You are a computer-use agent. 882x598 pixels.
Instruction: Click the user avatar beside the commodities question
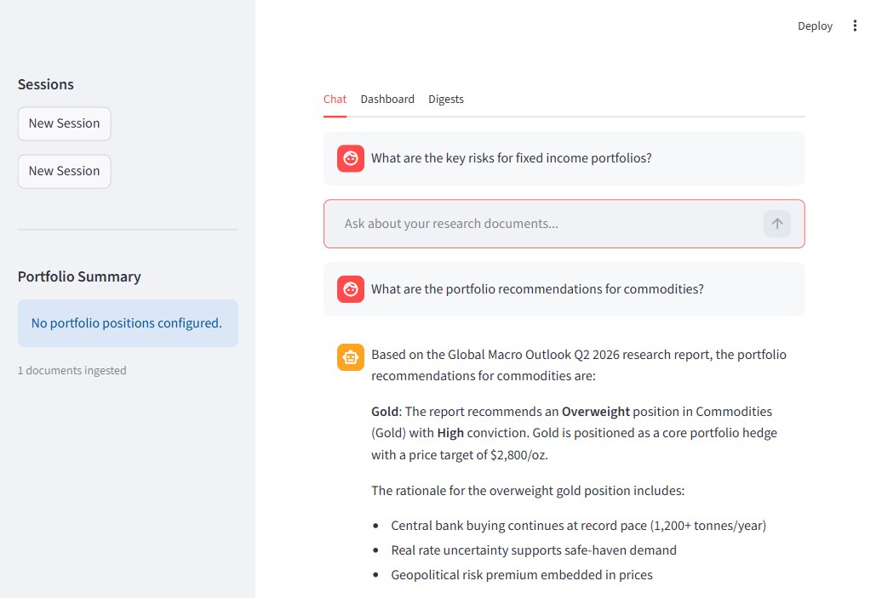pos(351,289)
